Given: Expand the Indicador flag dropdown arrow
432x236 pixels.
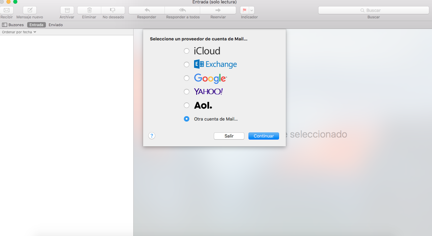Looking at the screenshot, I should point(252,10).
